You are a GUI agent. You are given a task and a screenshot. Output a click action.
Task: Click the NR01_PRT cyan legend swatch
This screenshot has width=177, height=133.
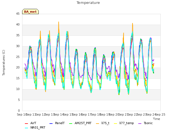(x=26, y=128)
